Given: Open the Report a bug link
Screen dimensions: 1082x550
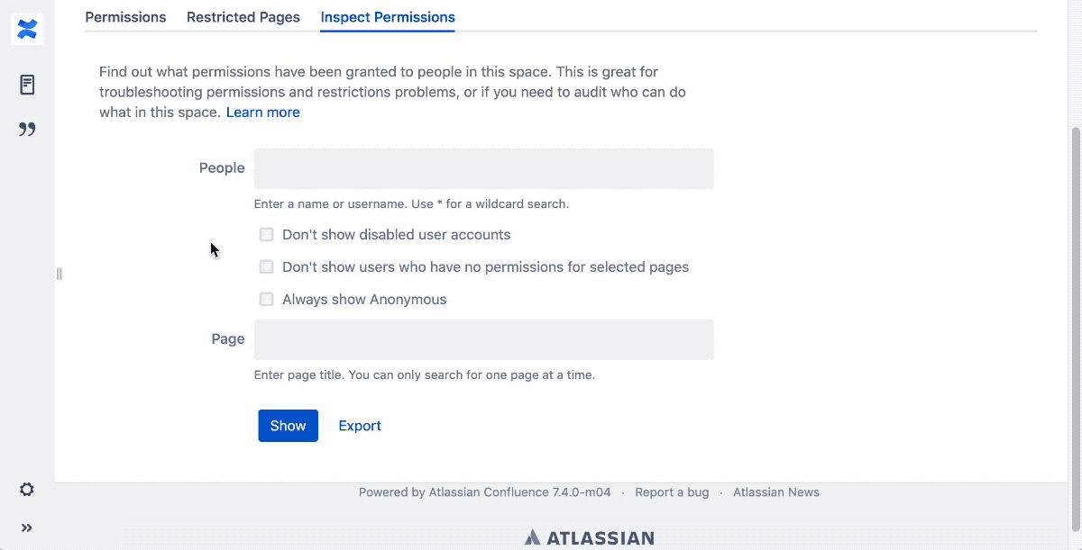Looking at the screenshot, I should point(672,492).
